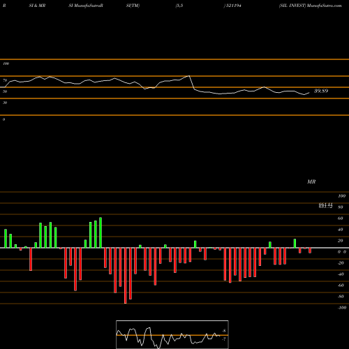Click the 50 level label on the RSI axis
The width and height of the screenshot is (349, 349).
[5, 91]
